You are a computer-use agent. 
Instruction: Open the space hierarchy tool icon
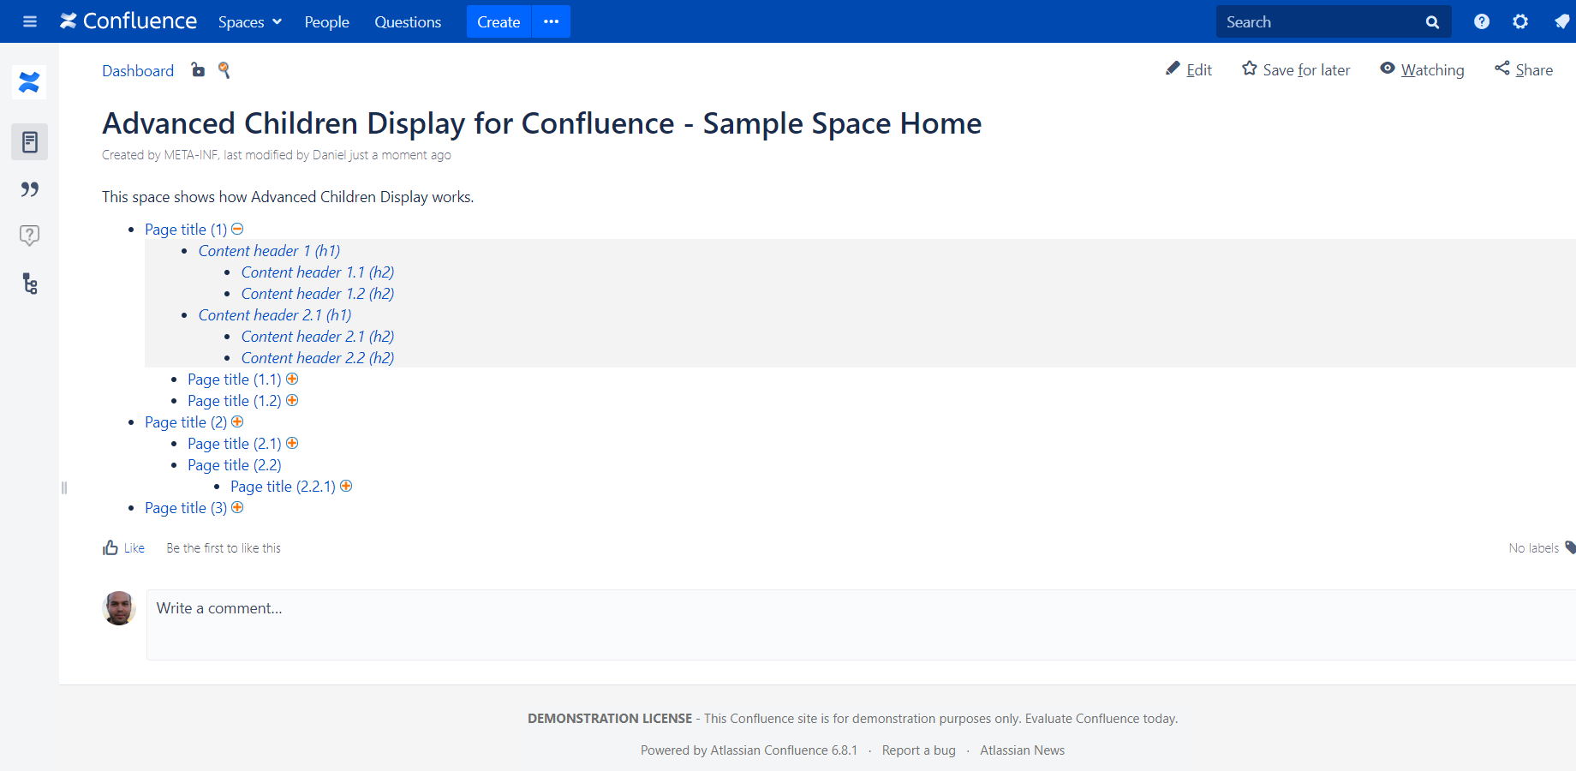[29, 284]
